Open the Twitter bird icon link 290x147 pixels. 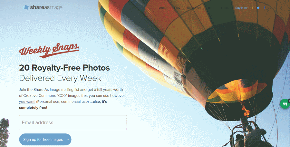point(258,8)
